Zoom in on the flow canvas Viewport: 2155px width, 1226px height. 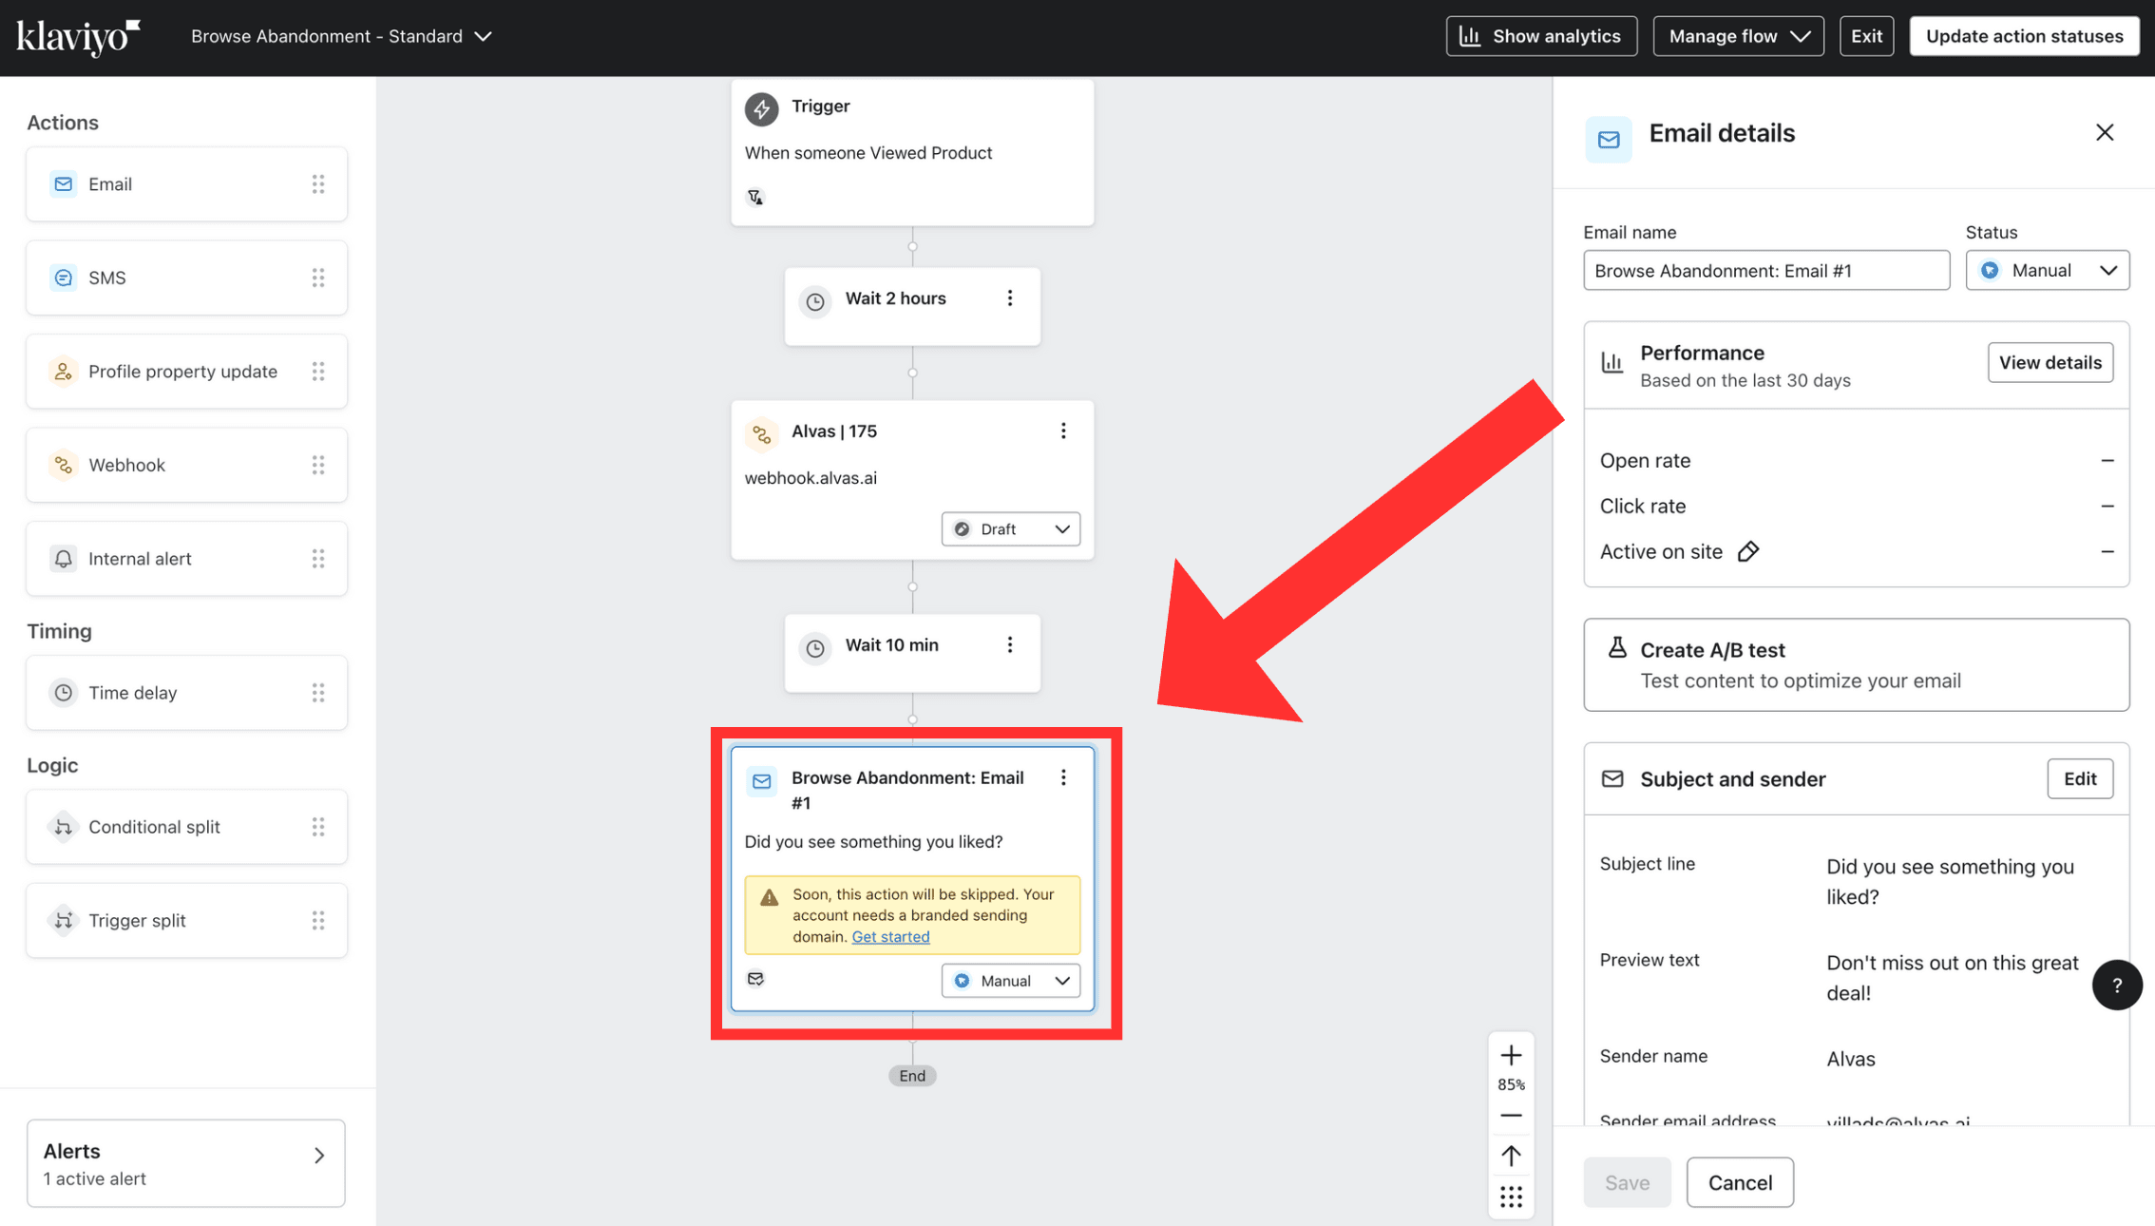[x=1511, y=1056]
